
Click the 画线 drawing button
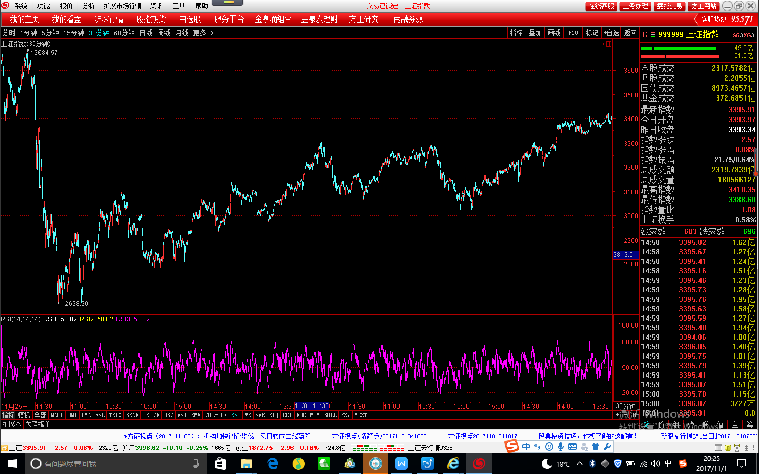554,33
